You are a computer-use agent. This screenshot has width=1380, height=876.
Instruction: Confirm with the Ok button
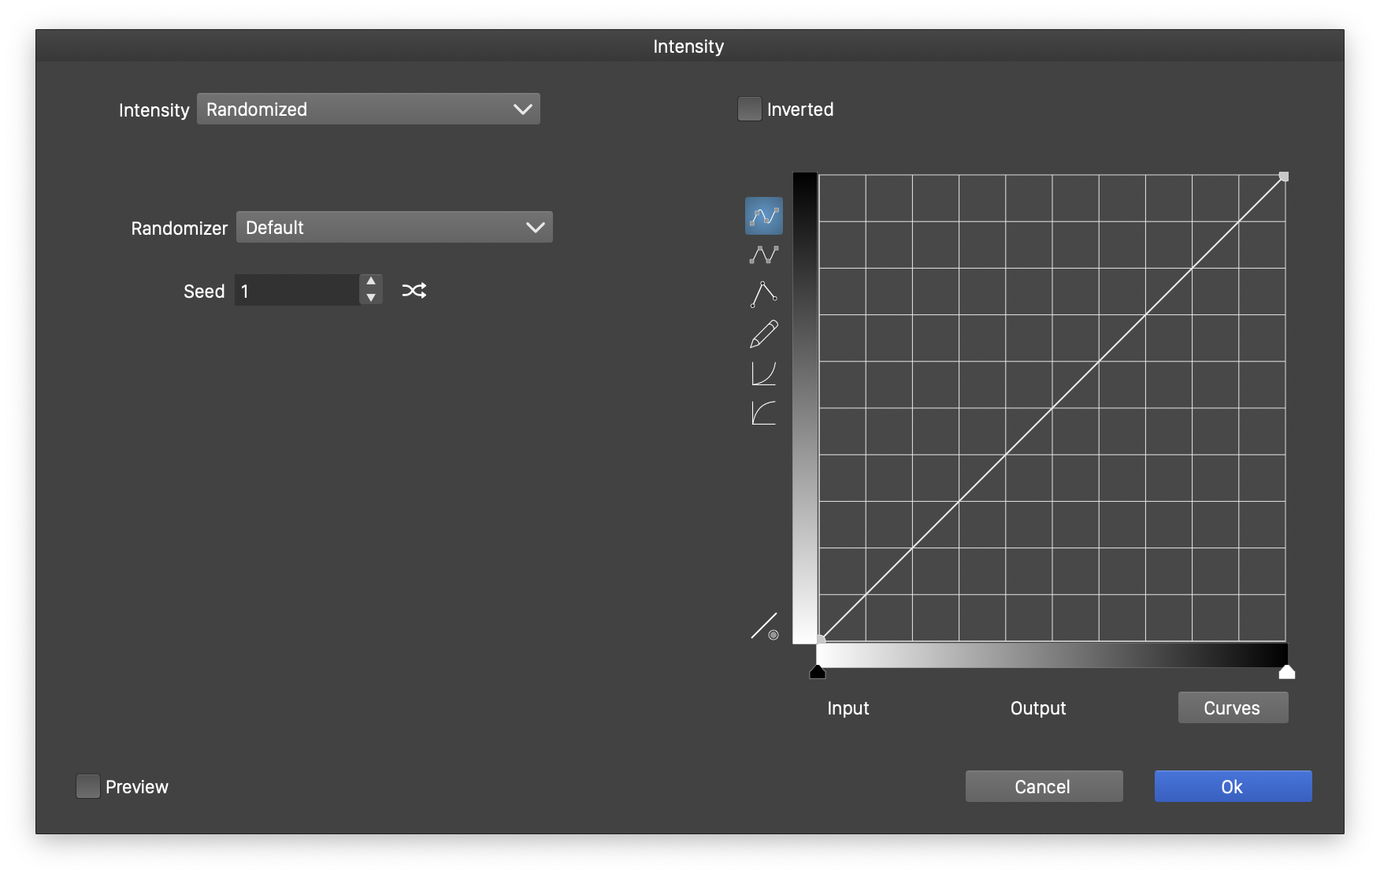pos(1233,786)
